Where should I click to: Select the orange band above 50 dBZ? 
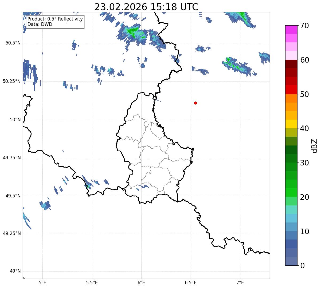coord(291,98)
